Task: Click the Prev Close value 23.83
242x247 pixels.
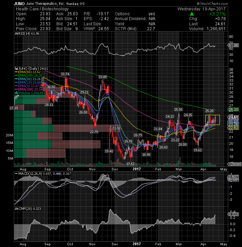Action: (45, 29)
